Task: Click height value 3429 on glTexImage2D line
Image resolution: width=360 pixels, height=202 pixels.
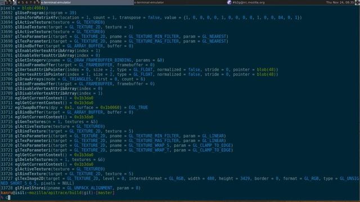Action: point(245,178)
